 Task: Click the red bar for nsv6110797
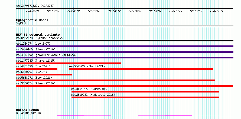(x=44, y=75)
